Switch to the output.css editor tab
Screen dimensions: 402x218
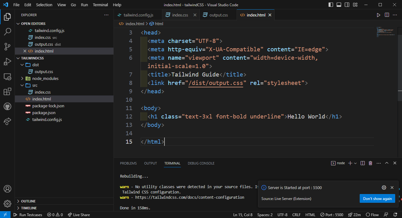(x=218, y=15)
